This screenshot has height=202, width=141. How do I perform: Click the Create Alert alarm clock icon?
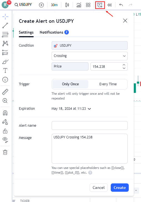[x=100, y=5]
